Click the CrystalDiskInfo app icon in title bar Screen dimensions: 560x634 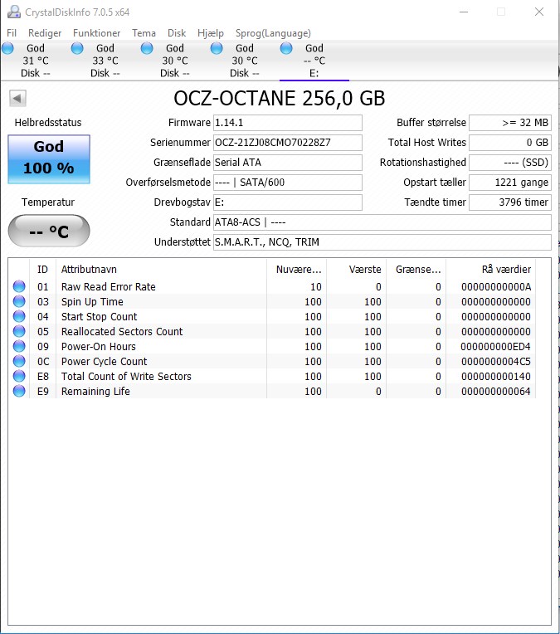coord(14,12)
